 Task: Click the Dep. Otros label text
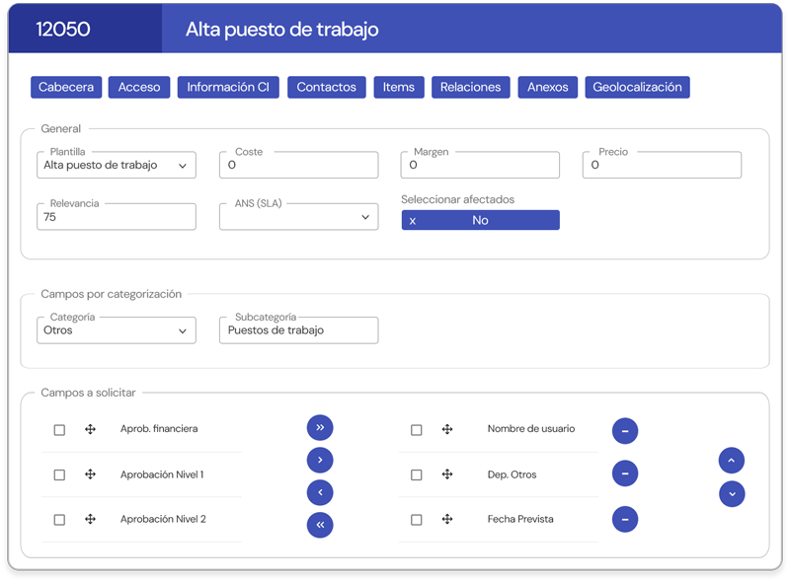[x=512, y=474]
